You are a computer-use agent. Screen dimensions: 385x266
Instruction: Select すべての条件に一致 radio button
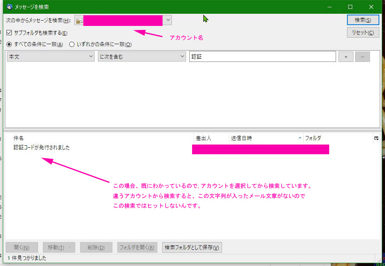tap(10, 45)
